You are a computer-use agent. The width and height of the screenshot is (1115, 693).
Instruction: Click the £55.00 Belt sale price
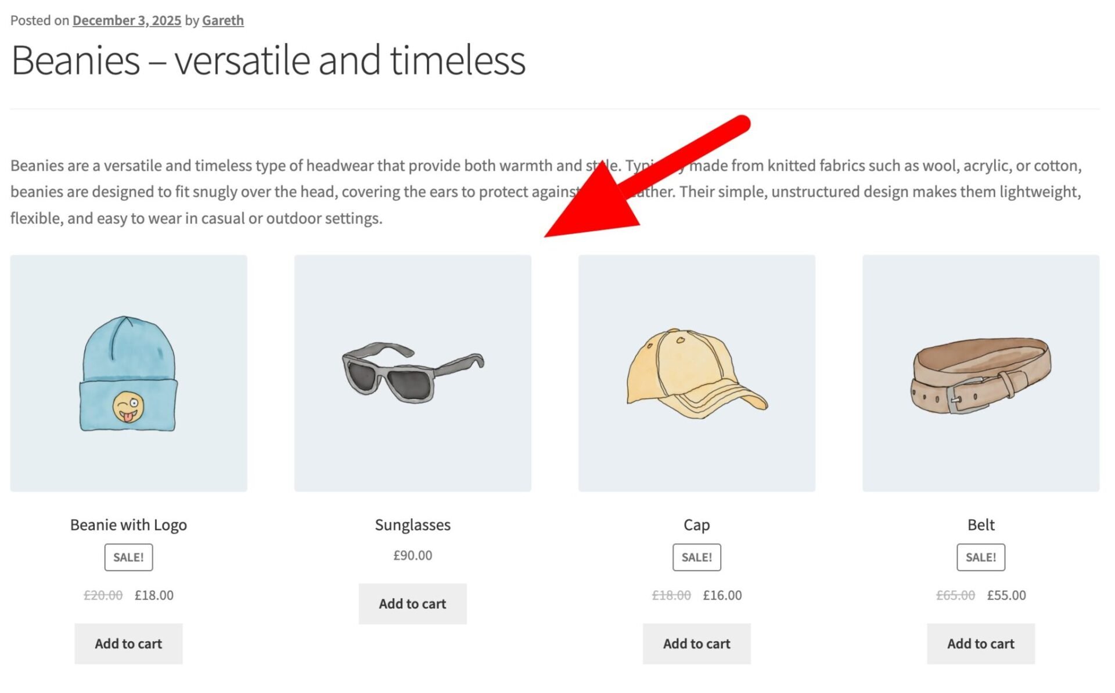tap(1006, 595)
